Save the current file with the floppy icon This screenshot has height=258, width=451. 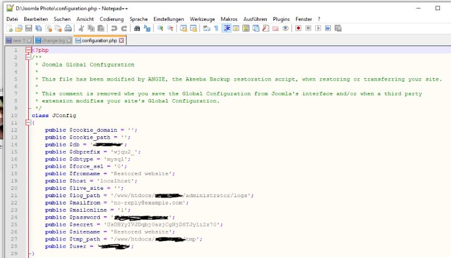point(29,28)
